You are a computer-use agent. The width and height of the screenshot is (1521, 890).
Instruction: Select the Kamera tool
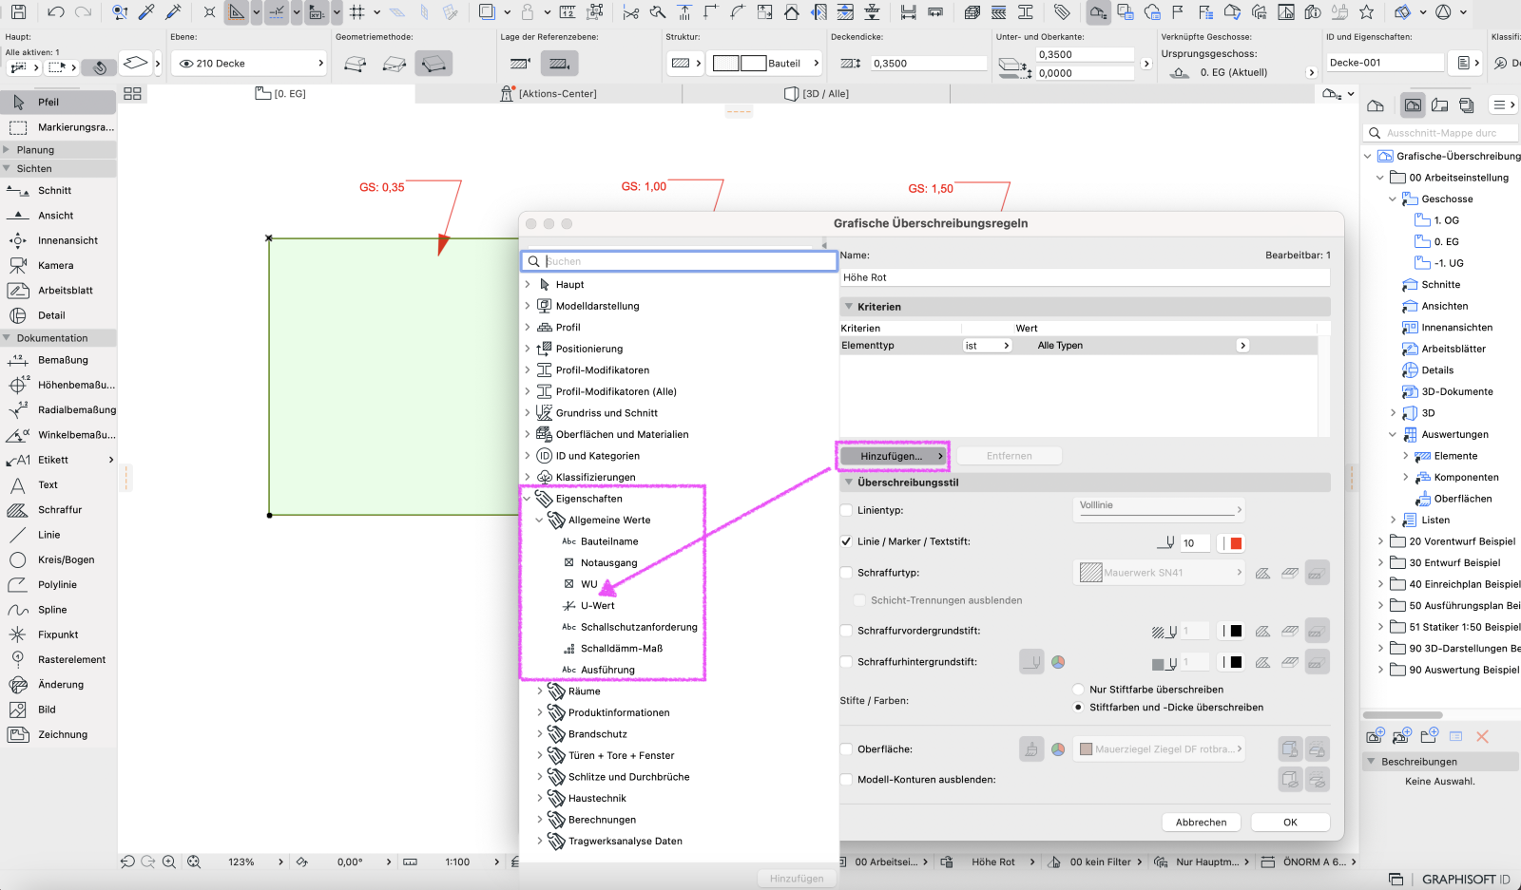click(58, 266)
